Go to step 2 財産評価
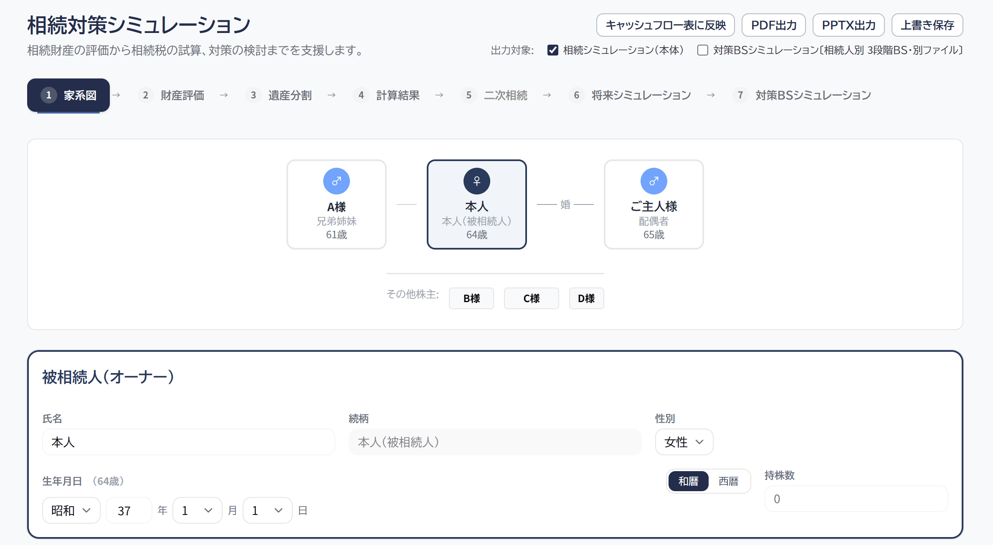This screenshot has height=545, width=993. click(x=172, y=95)
